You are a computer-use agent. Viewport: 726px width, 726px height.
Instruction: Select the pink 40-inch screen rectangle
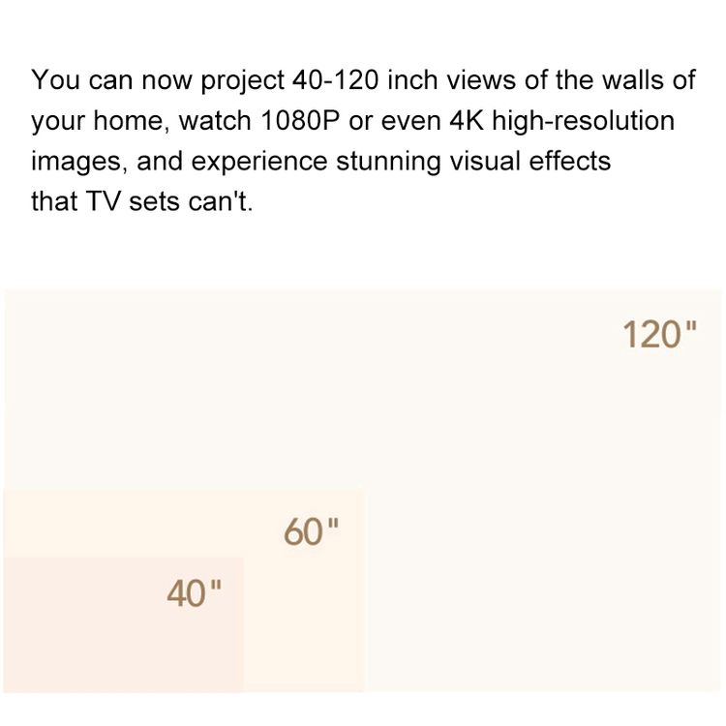[x=123, y=624]
